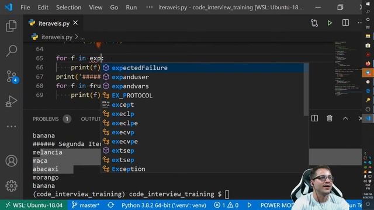The image size is (374, 210).
Task: Click Windows search icon on taskbar
Action: [368, 12]
